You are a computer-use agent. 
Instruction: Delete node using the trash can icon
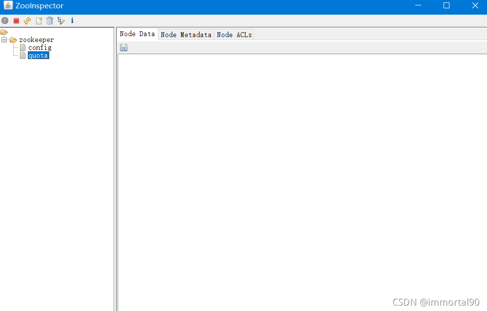(50, 21)
